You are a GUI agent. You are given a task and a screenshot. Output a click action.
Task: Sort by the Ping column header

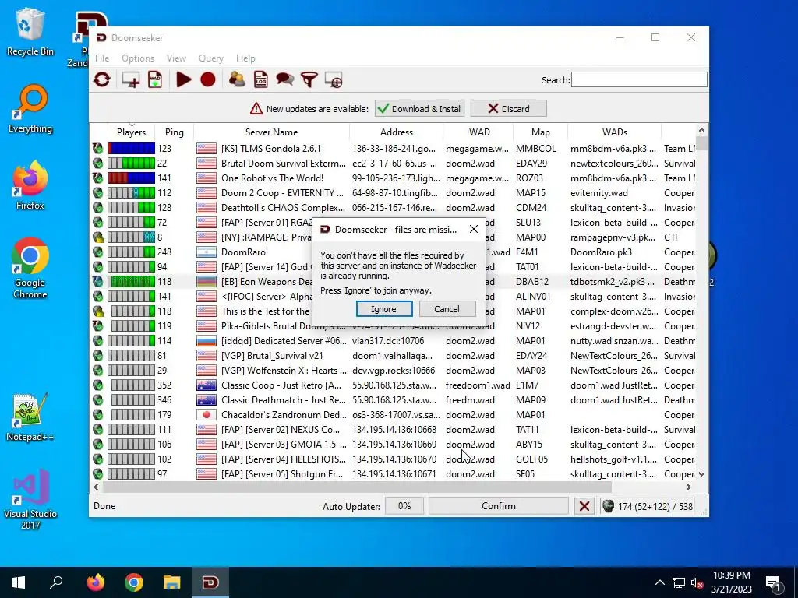174,132
